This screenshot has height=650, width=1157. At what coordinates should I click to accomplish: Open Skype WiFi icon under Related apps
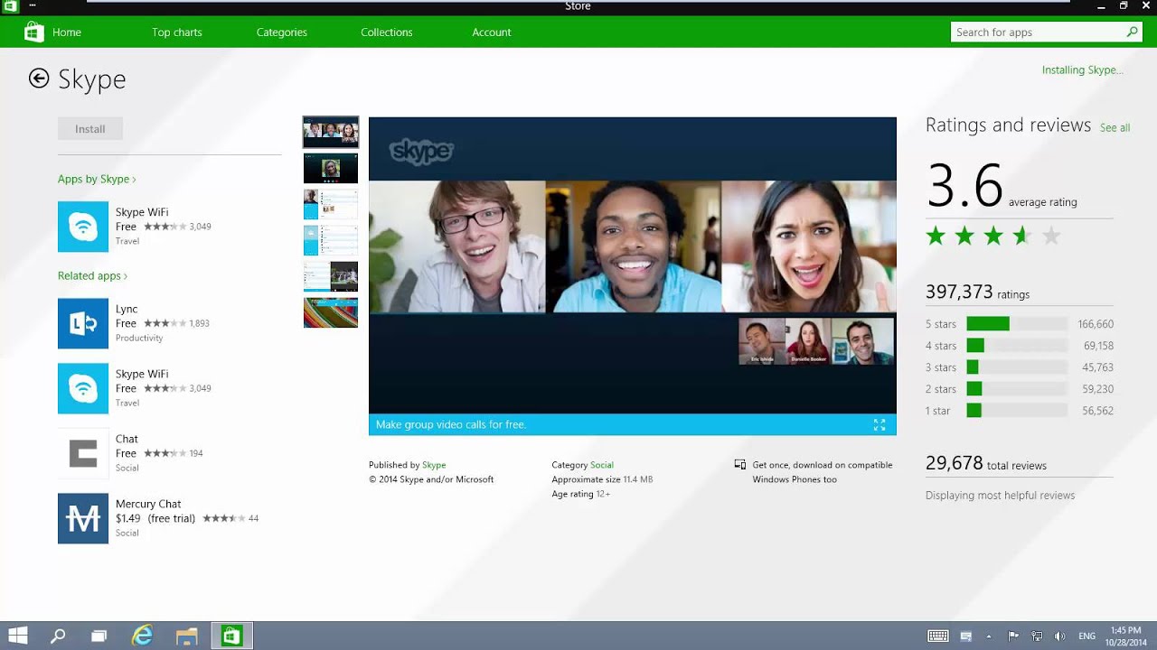[83, 388]
